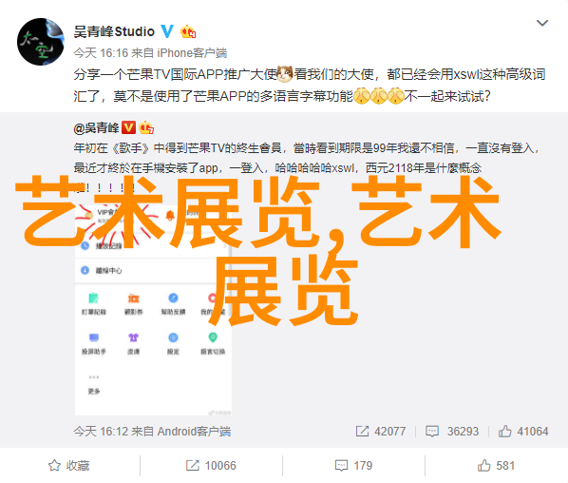Like this post showing 581 likes

click(496, 466)
